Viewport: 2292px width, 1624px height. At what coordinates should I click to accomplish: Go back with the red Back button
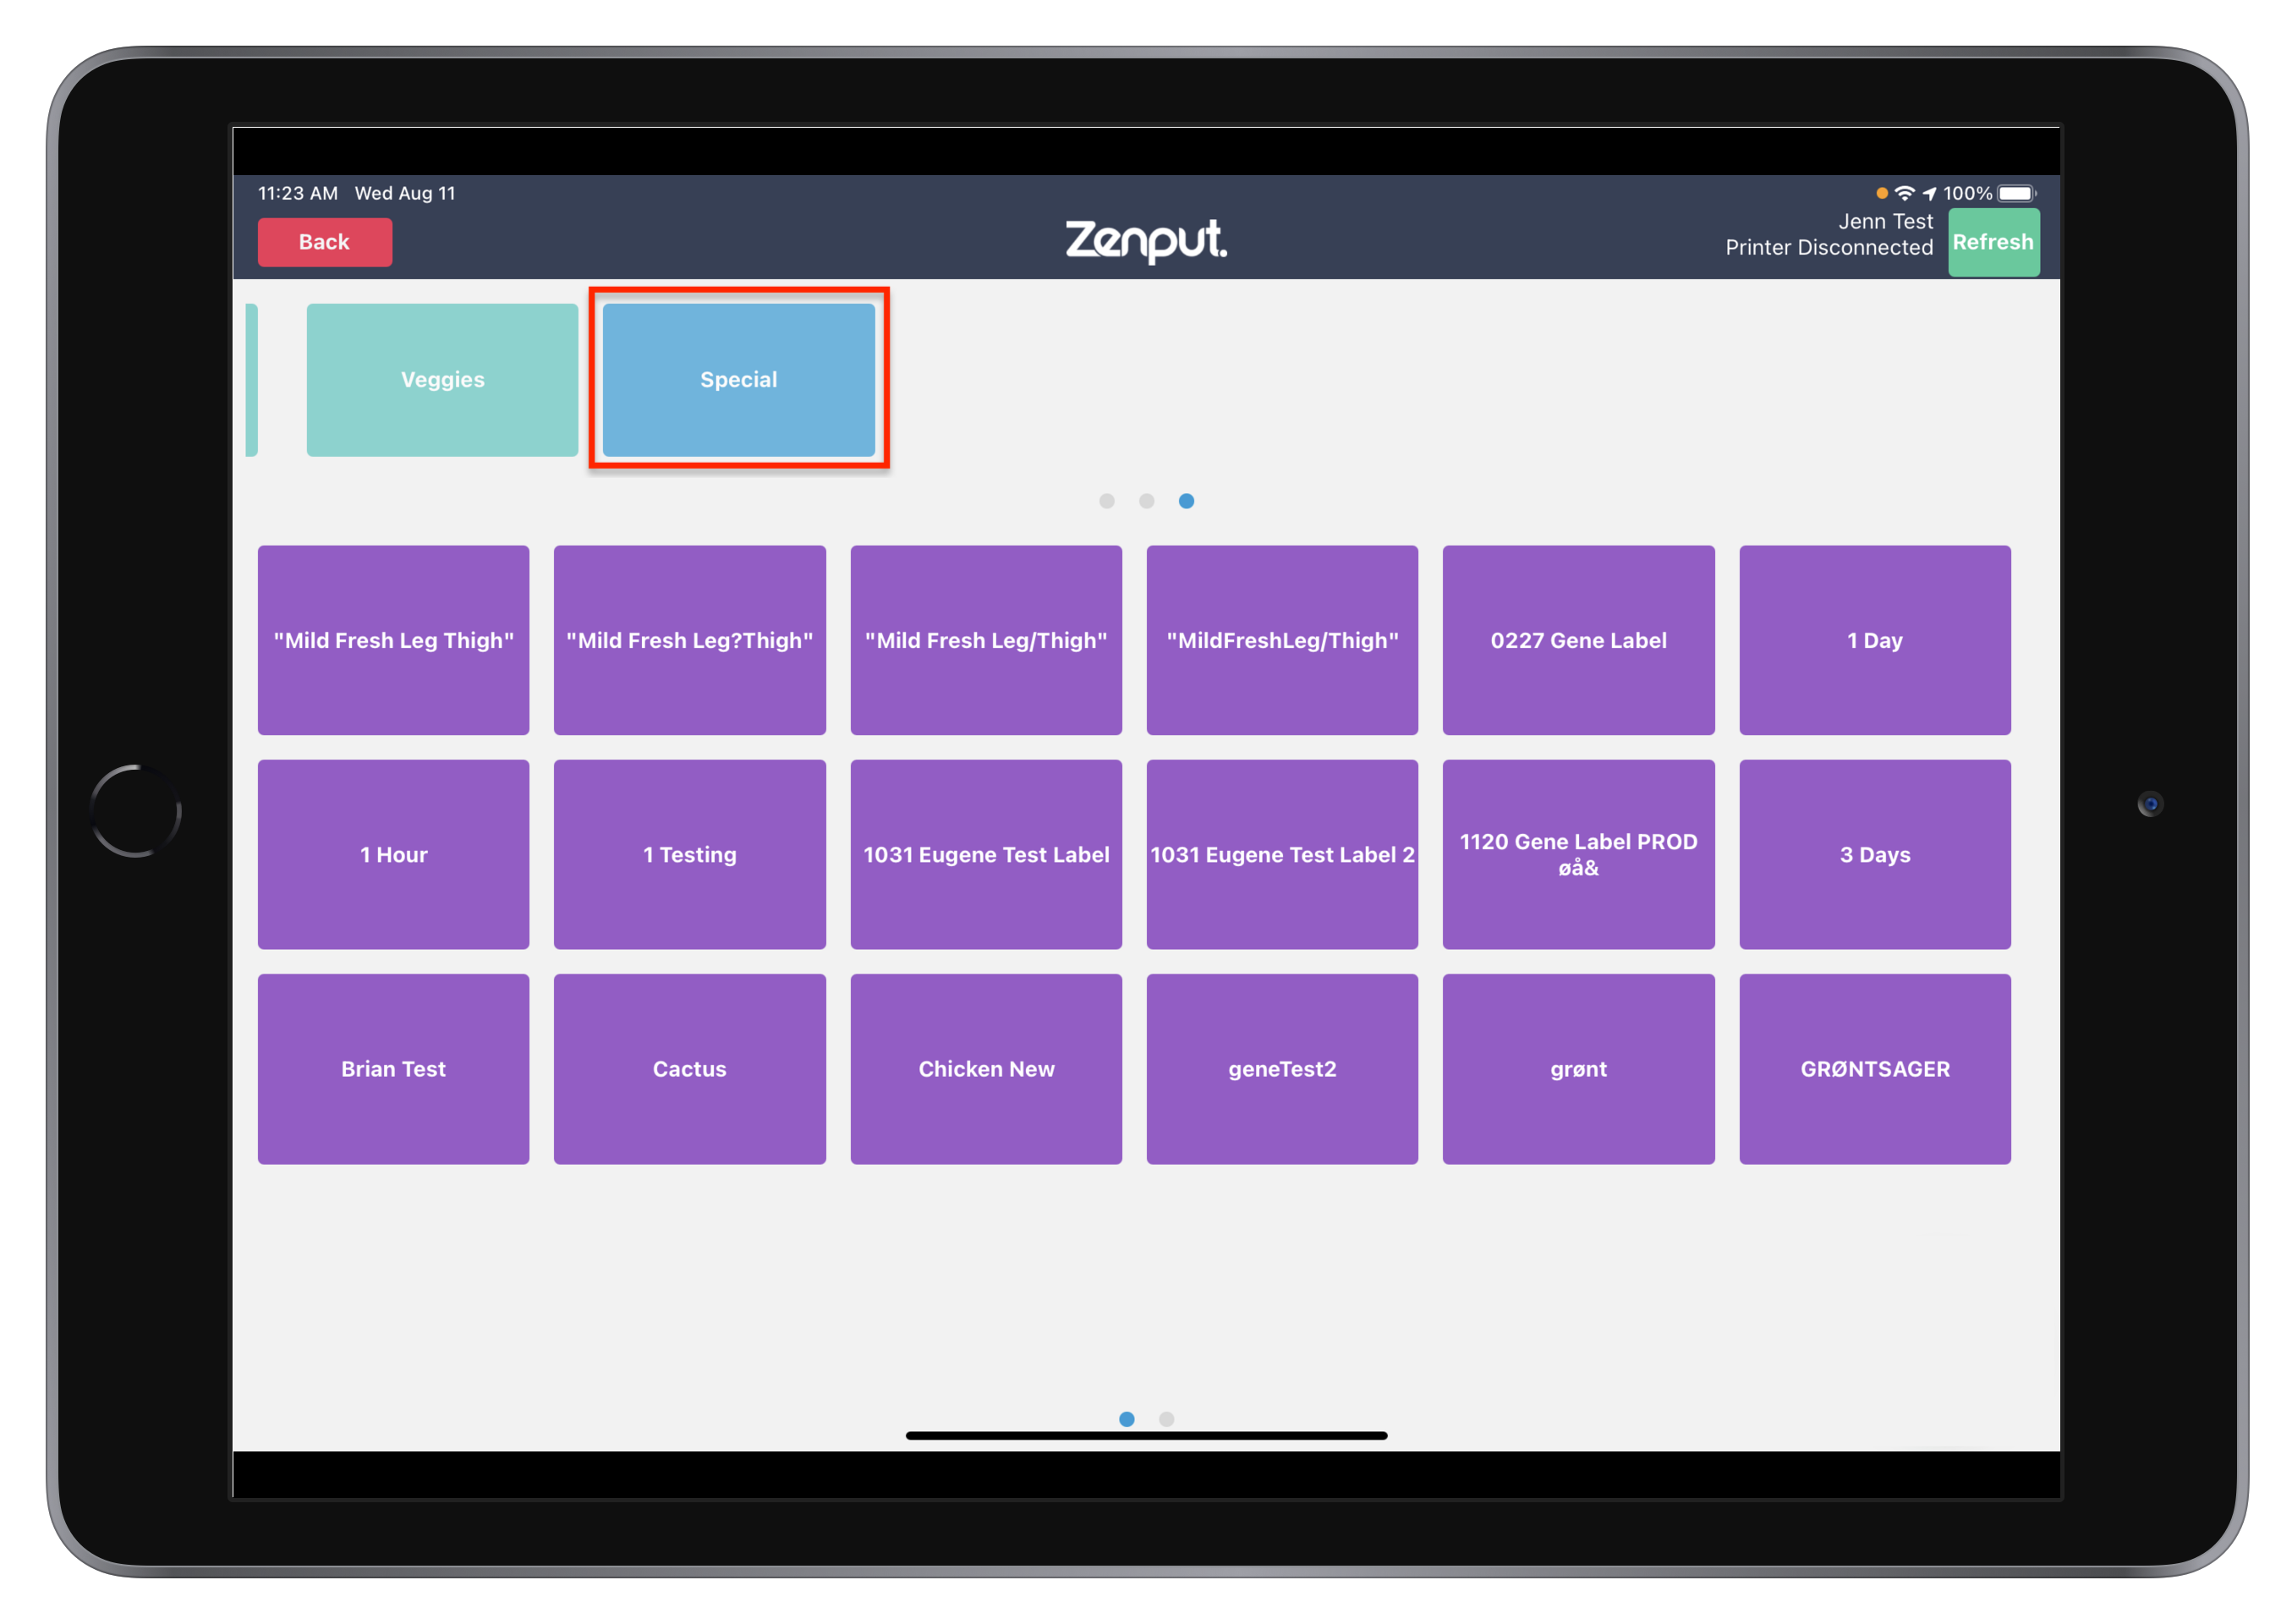[325, 242]
